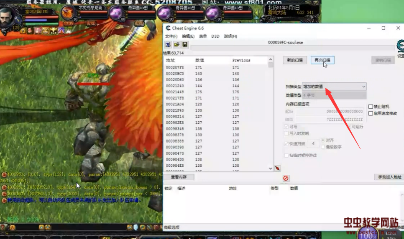Click the open folder toolbar icon
404x239 pixels.
[176, 45]
